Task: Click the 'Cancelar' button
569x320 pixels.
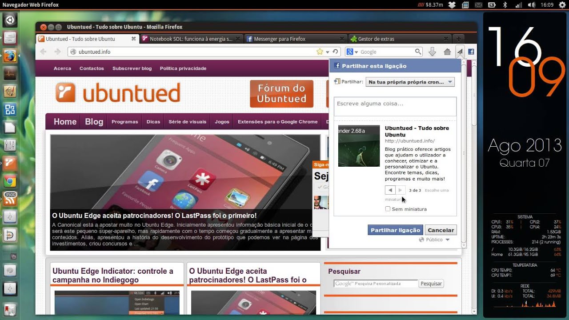Action: tap(441, 230)
